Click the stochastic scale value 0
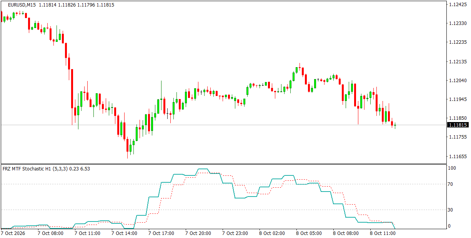The width and height of the screenshot is (471, 238). [450, 226]
